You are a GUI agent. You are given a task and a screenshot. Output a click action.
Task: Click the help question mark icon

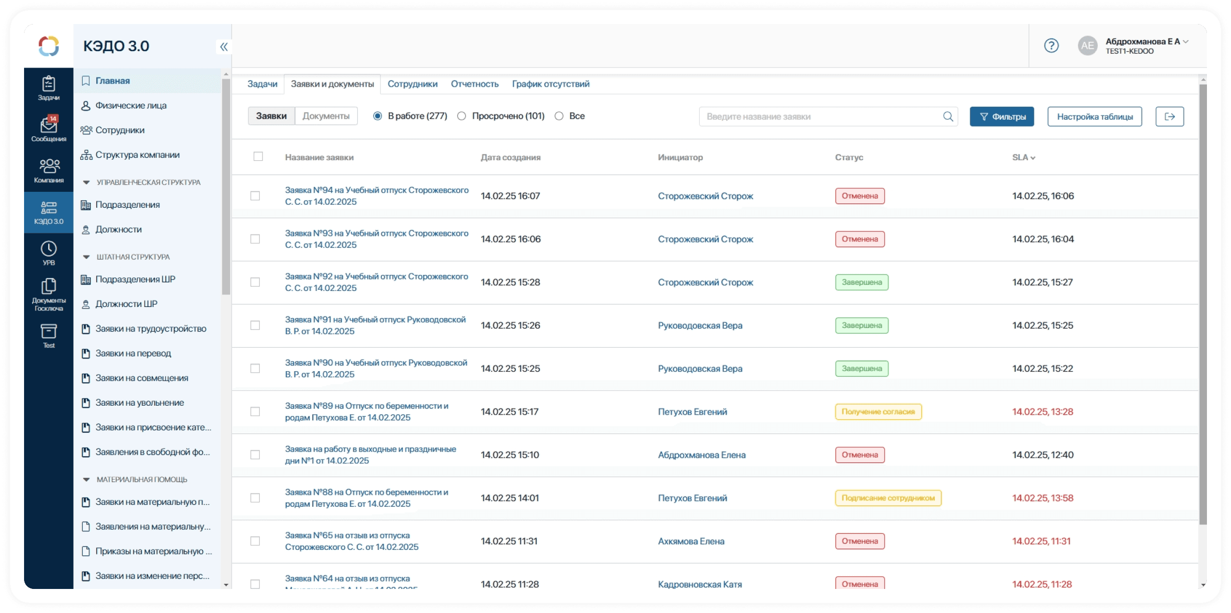pyautogui.click(x=1051, y=46)
